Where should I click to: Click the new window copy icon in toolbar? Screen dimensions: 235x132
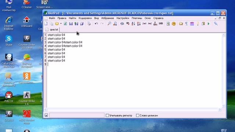[51, 23]
